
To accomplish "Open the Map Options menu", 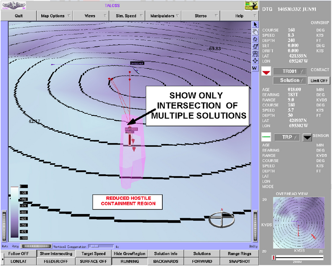I will coord(55,16).
